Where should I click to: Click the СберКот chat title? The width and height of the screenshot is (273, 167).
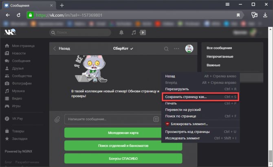point(121,48)
